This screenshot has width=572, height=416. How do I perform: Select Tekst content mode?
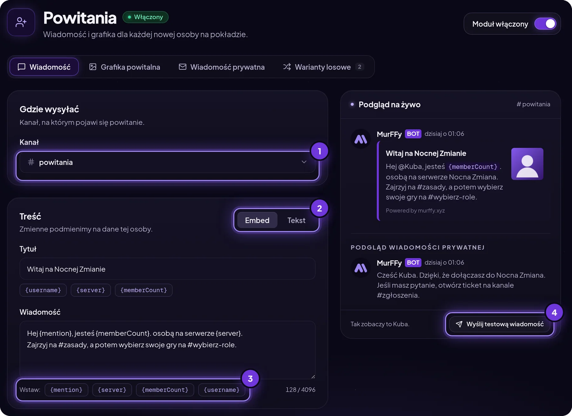point(296,220)
